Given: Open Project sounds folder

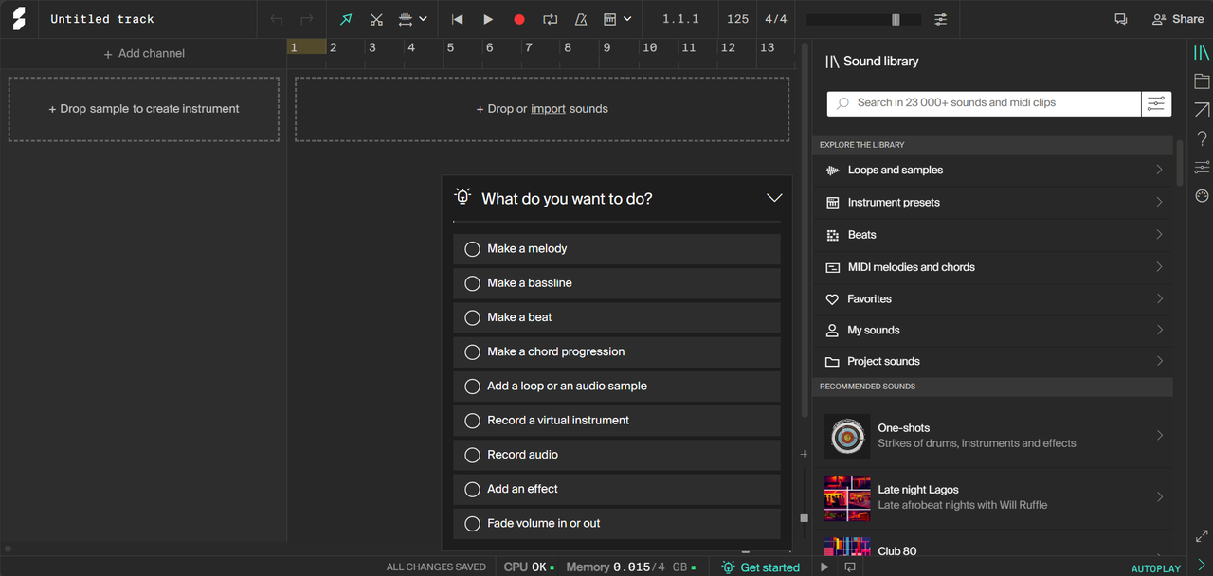Looking at the screenshot, I should pos(992,362).
